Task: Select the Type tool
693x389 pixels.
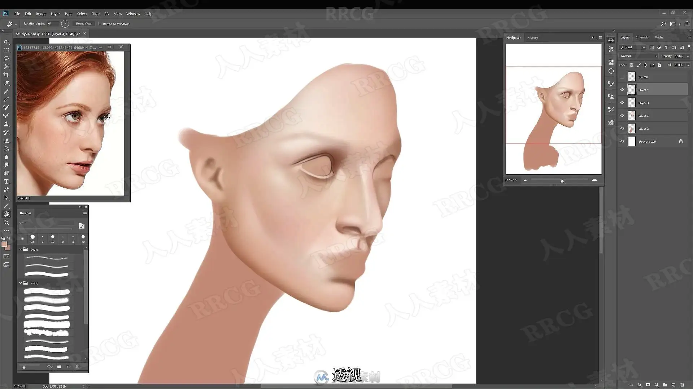Action: (6, 182)
